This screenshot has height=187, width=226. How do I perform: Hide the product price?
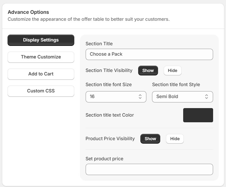[175, 139]
